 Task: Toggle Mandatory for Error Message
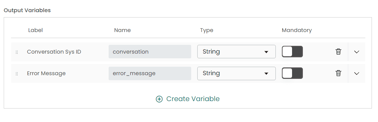tap(292, 73)
